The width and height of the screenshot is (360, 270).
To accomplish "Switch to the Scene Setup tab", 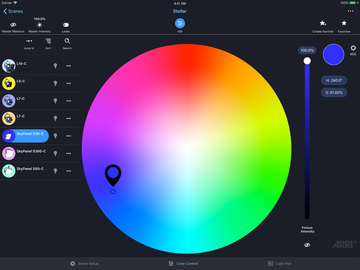I will (x=84, y=263).
